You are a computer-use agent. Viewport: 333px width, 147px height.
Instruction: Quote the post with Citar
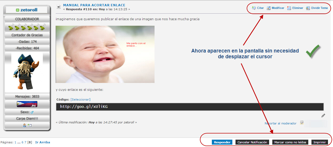pos(258,8)
